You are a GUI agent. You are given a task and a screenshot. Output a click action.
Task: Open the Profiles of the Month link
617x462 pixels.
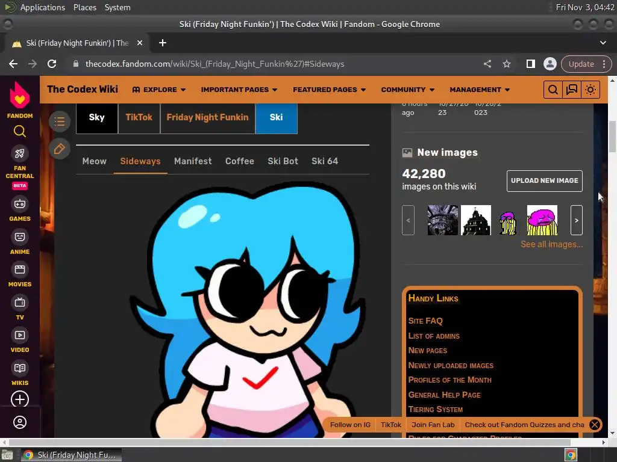[449, 380]
